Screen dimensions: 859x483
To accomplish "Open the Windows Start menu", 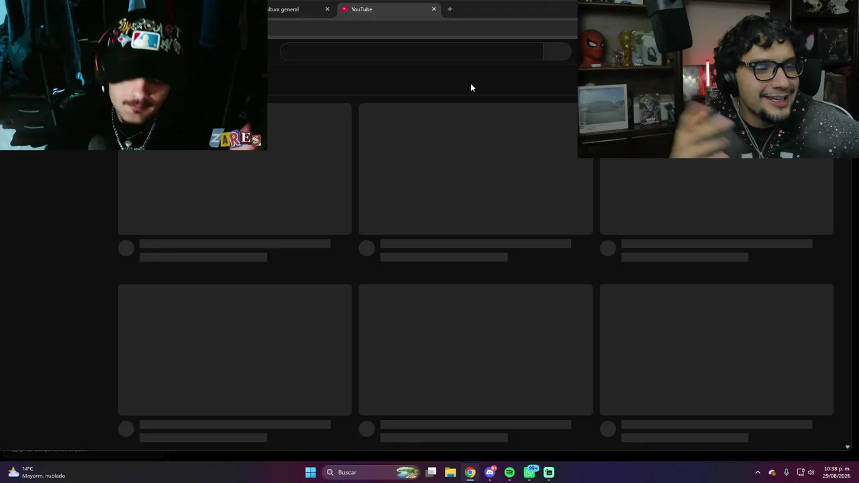I will 310,472.
